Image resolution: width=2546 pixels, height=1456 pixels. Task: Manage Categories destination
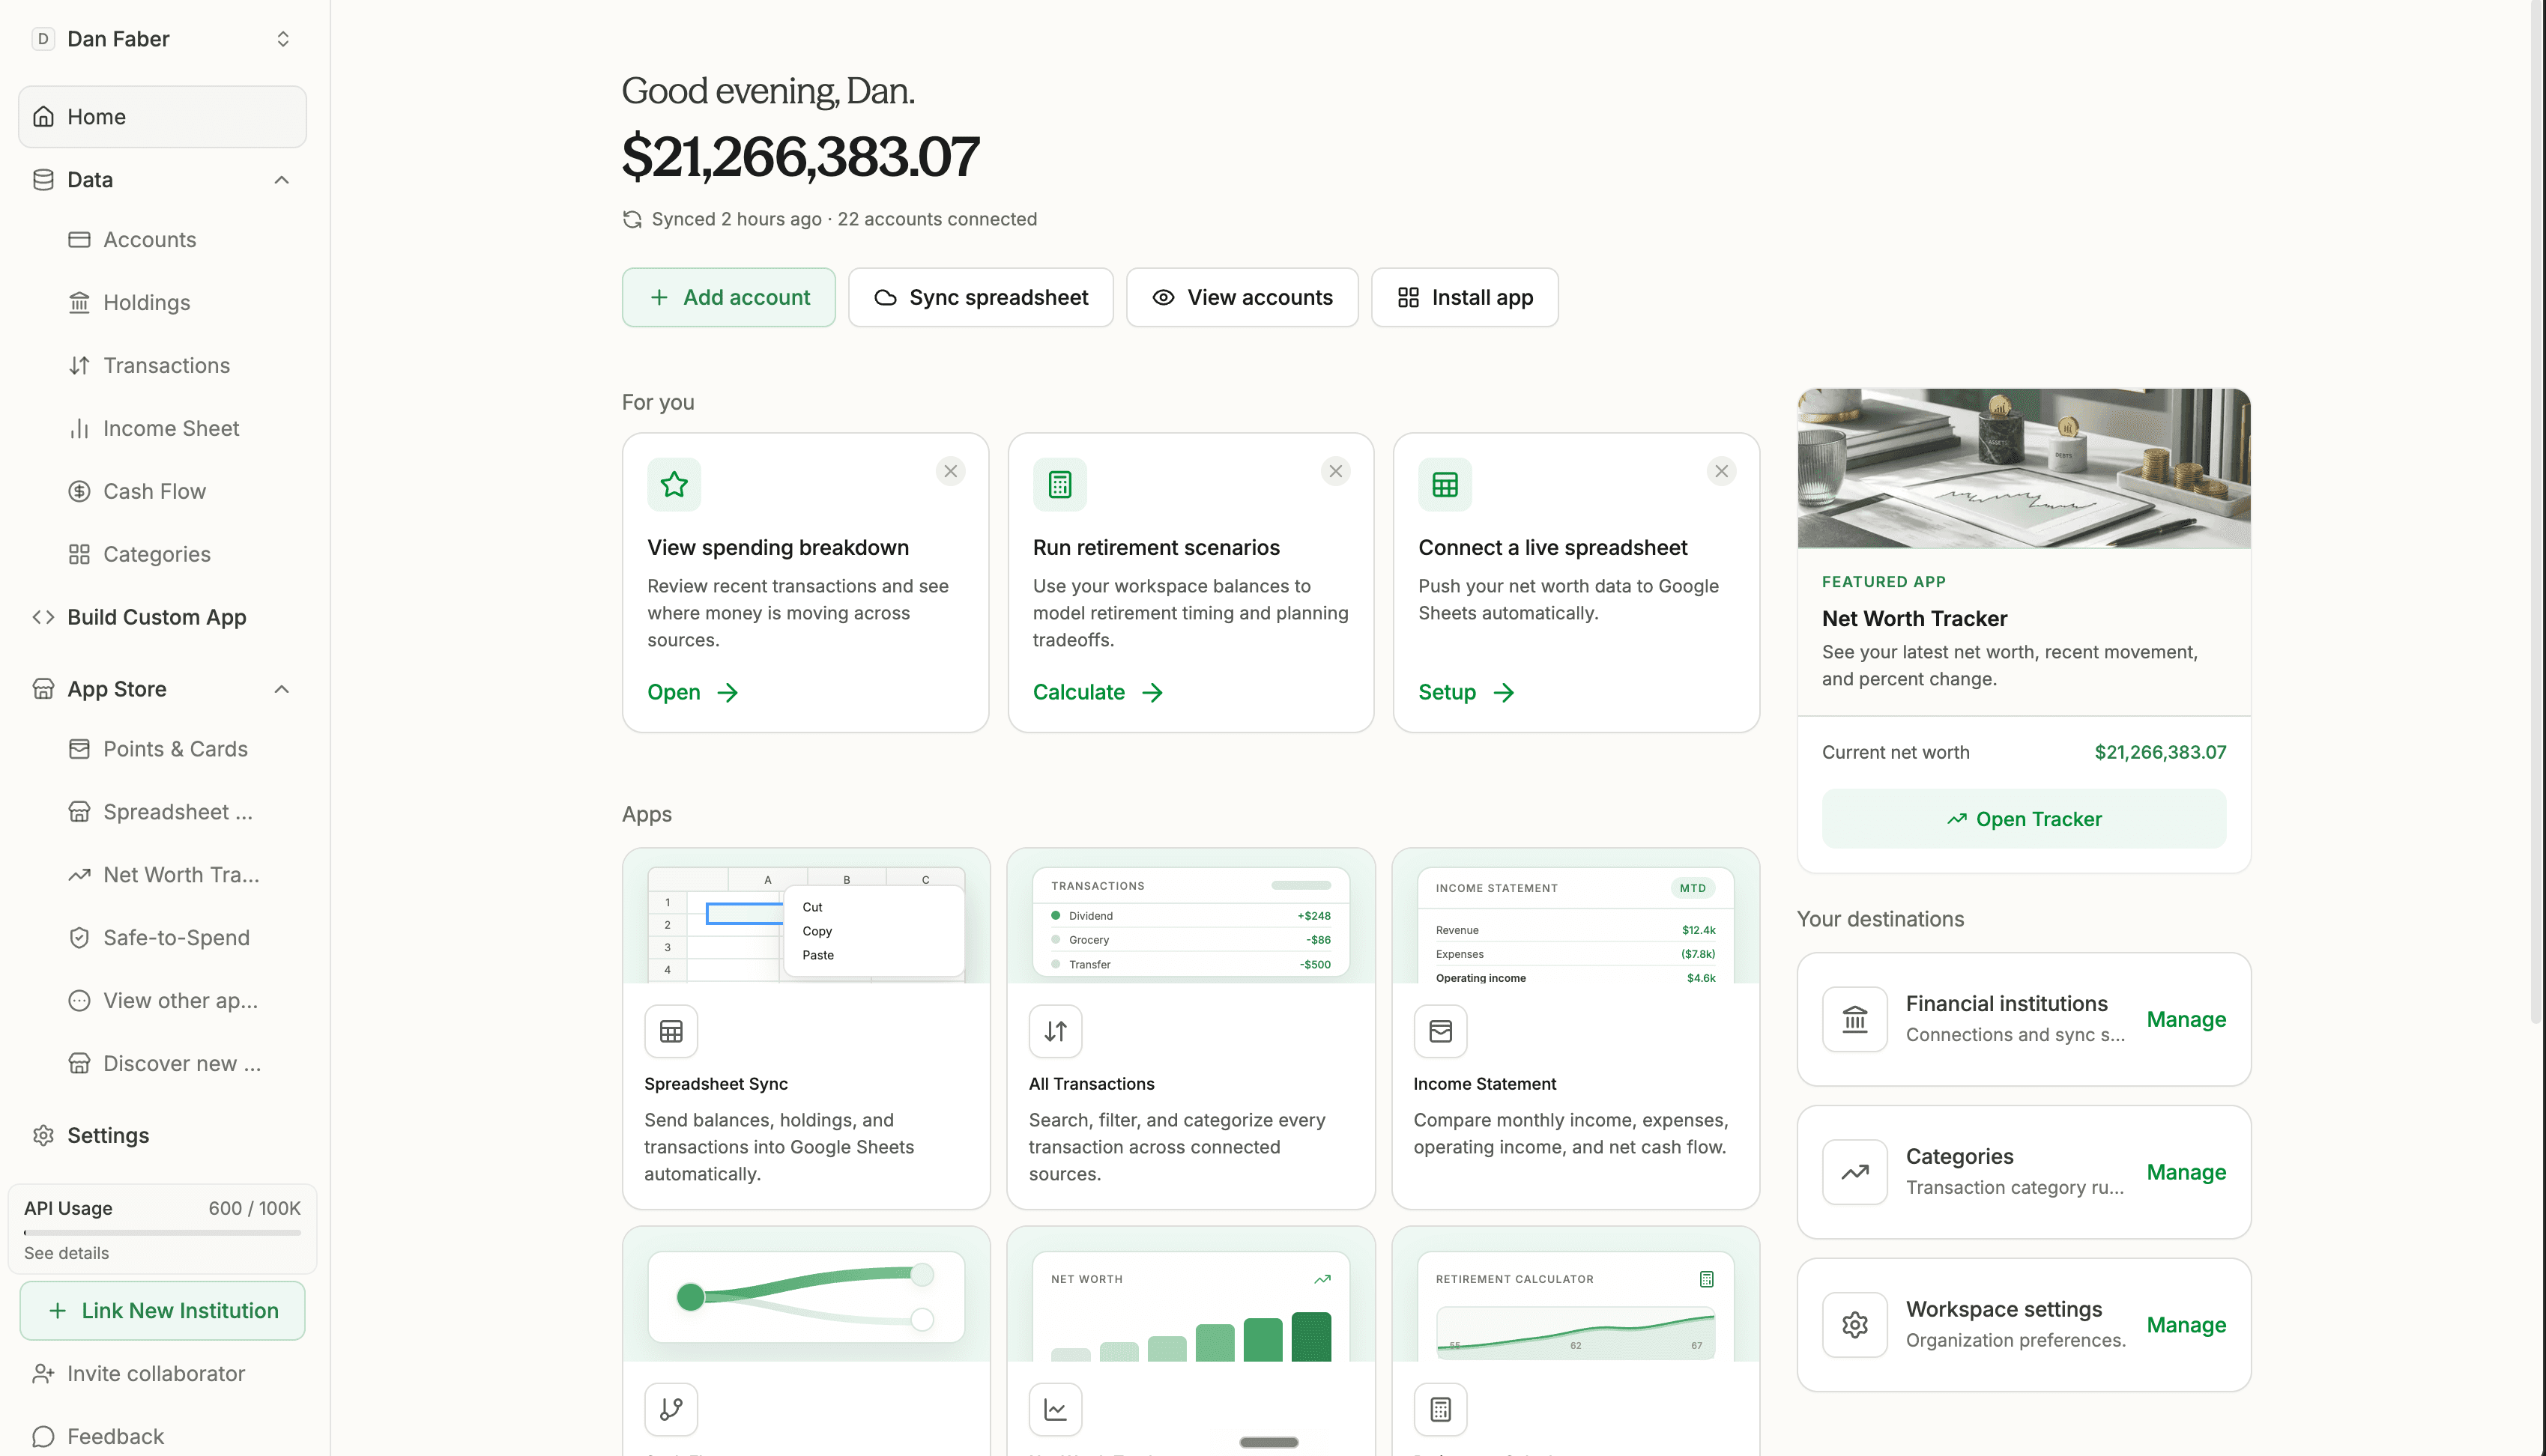2186,1173
